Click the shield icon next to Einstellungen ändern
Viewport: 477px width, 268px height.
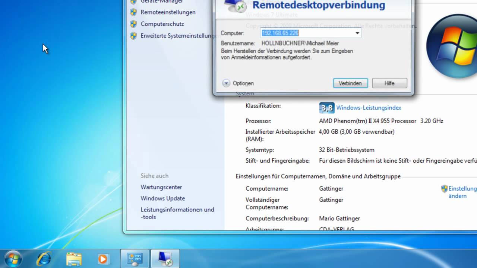pos(444,189)
